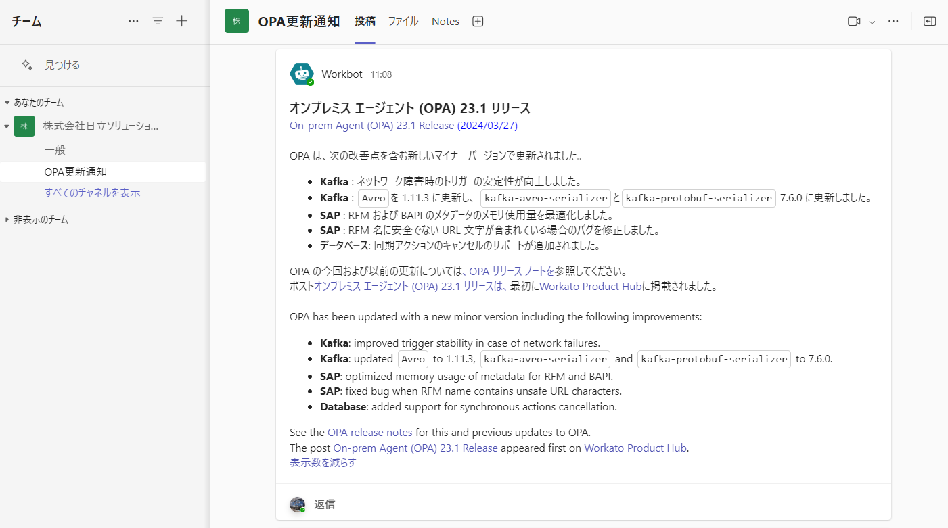Click the bullet 'SAP: fixed bug when RFM name'
948x528 pixels.
(471, 391)
